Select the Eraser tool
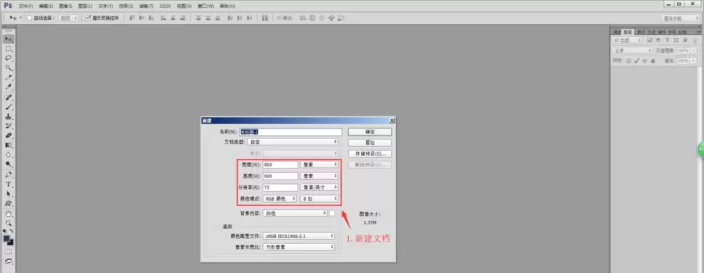The width and height of the screenshot is (704, 273). click(8, 136)
